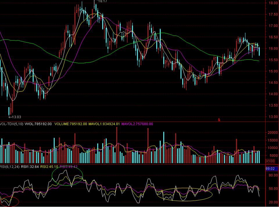Click the 15000 volume axis label
The width and height of the screenshot is (279, 207).
(x=273, y=140)
